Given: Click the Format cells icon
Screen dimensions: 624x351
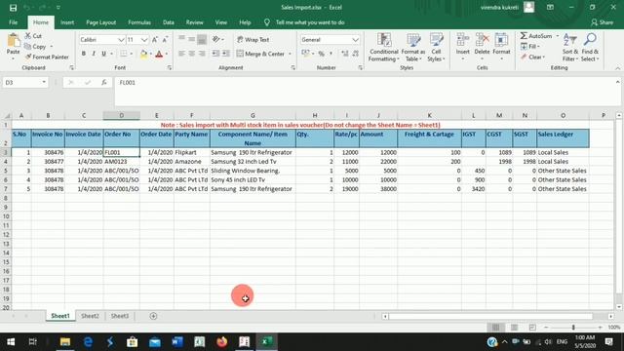Looking at the screenshot, I should pyautogui.click(x=501, y=40).
